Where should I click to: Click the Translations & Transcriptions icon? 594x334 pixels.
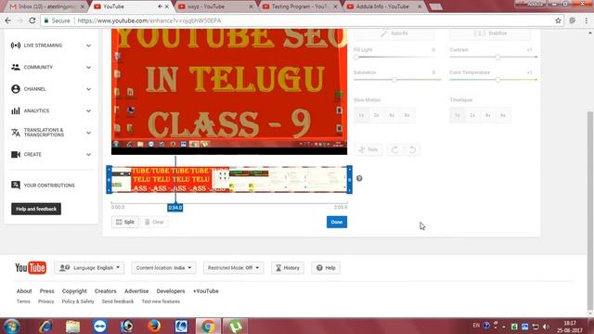coord(16,133)
